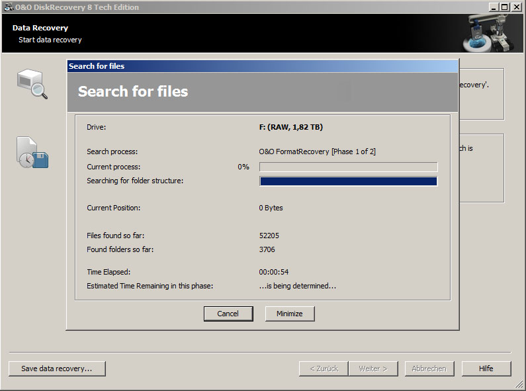Click the Data Recovery header title
Screen dimensions: 526x391
[40, 28]
